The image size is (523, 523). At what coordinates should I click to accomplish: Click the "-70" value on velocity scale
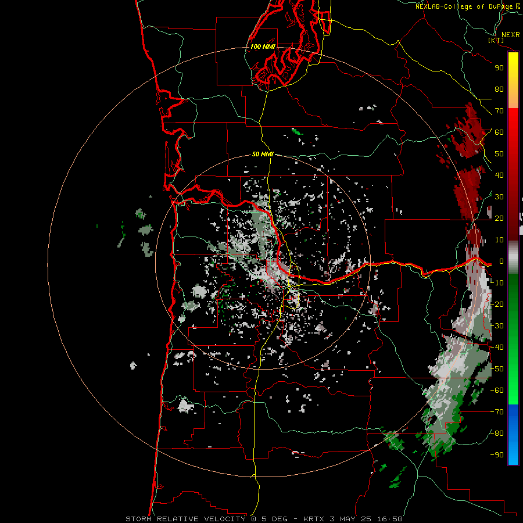point(497,412)
